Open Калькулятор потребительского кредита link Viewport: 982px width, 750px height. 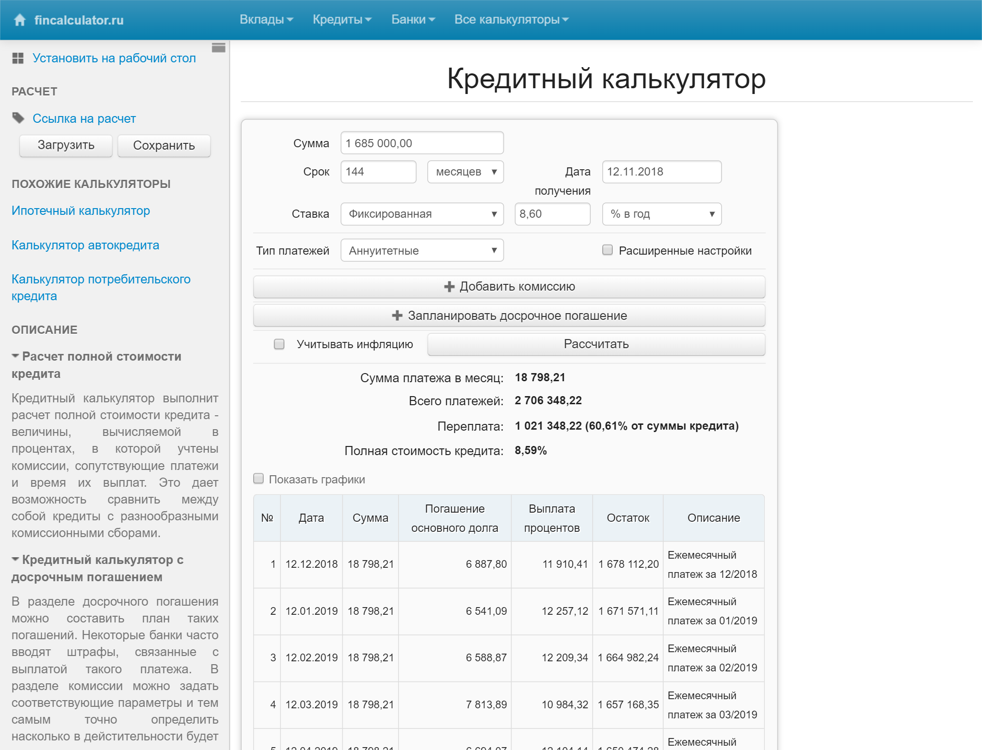[x=101, y=287]
